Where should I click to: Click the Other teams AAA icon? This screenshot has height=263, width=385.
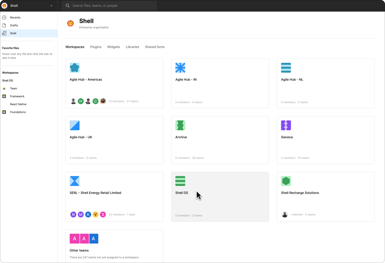tap(84, 239)
